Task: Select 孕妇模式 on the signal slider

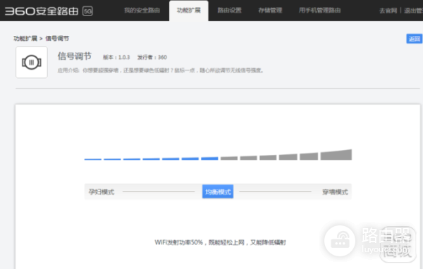Action: coord(102,192)
